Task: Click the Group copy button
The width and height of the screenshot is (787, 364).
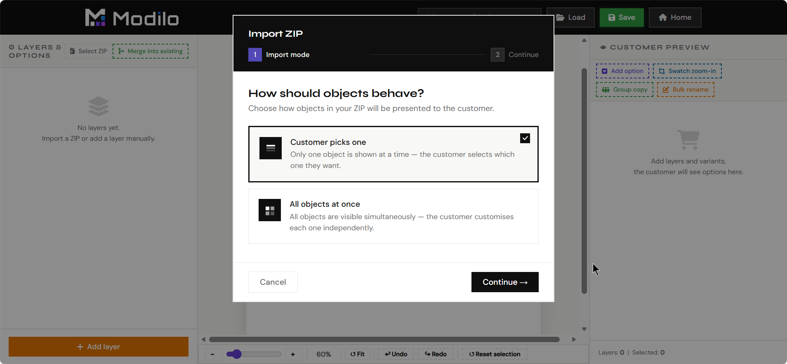Action: pyautogui.click(x=624, y=90)
